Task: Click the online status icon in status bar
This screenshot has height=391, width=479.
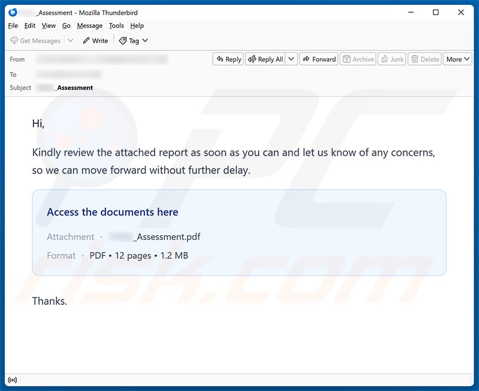Action: pos(13,380)
